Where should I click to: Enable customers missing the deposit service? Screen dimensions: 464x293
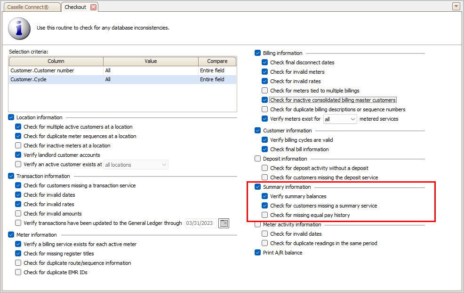coord(265,177)
